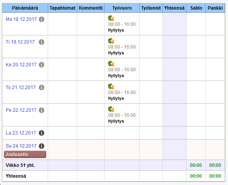This screenshot has height=185, width=228.
Task: Click the shift star icon on Thursday 21.12
Action: (x=111, y=86)
